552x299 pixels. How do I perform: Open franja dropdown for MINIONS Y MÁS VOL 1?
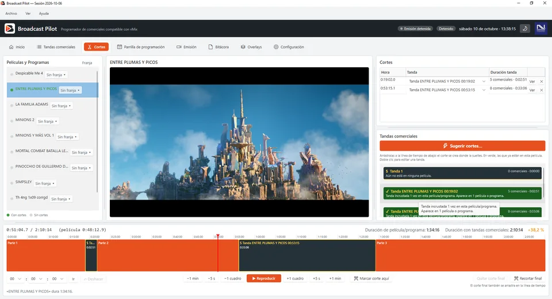[67, 137]
